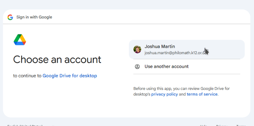Select Joshua Martin's profile photo

137,50
